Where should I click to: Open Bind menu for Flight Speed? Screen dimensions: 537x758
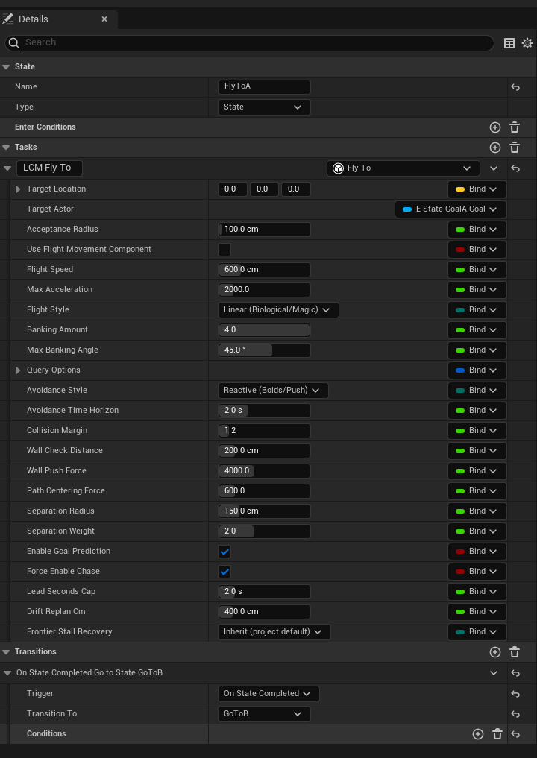[x=477, y=269]
